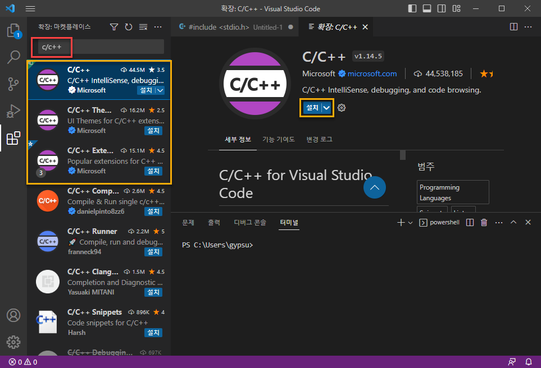Click the v1.14.5 version badge
This screenshot has width=541, height=368.
pos(368,56)
